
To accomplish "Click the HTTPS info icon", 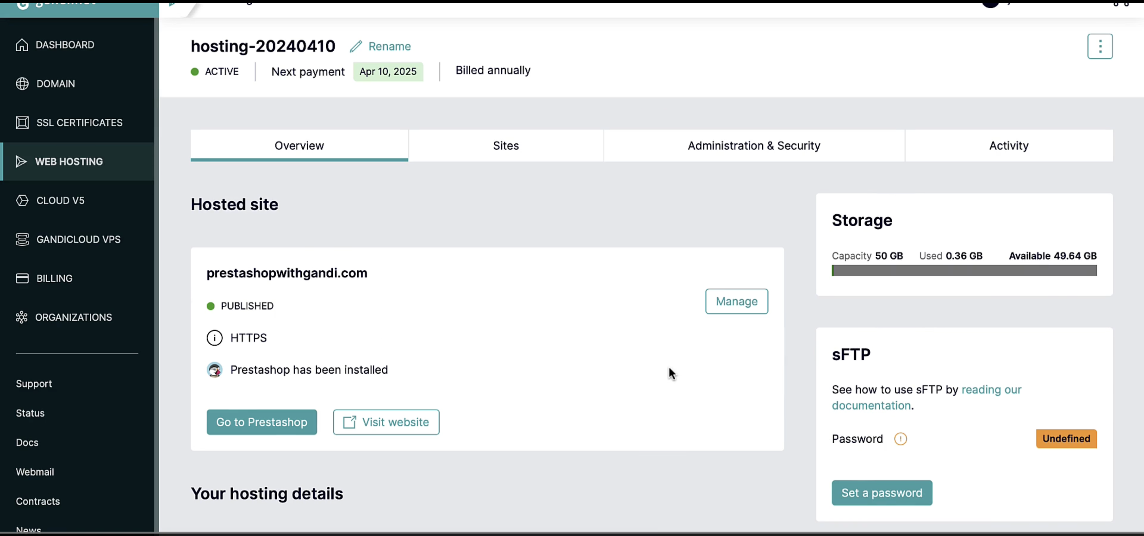I will (x=214, y=338).
